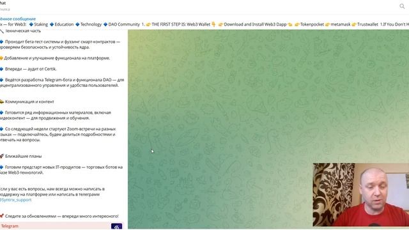Click the 'Следите за обновлениями' closing line
Screen dimensions: 409x230
59,216
